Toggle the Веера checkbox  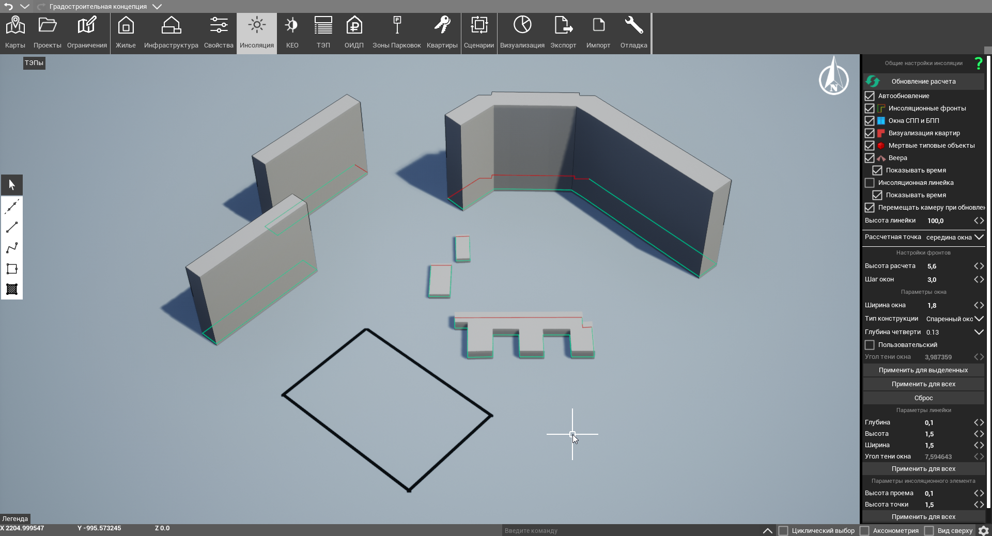point(870,158)
